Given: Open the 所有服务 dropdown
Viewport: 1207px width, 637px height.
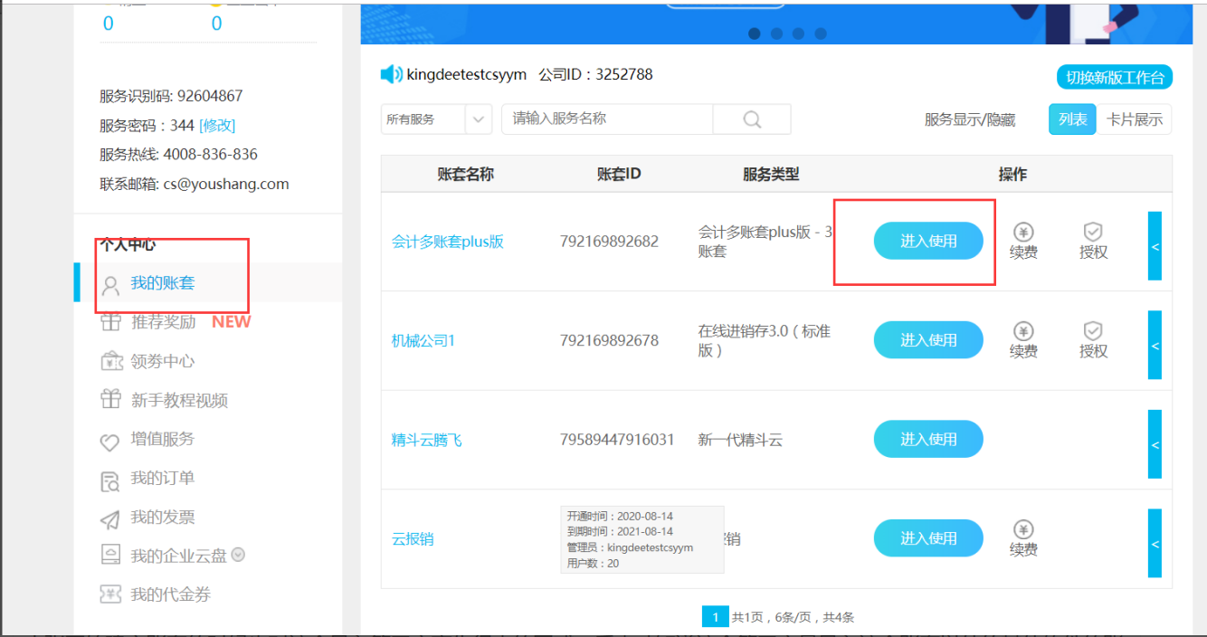Looking at the screenshot, I should [x=436, y=119].
